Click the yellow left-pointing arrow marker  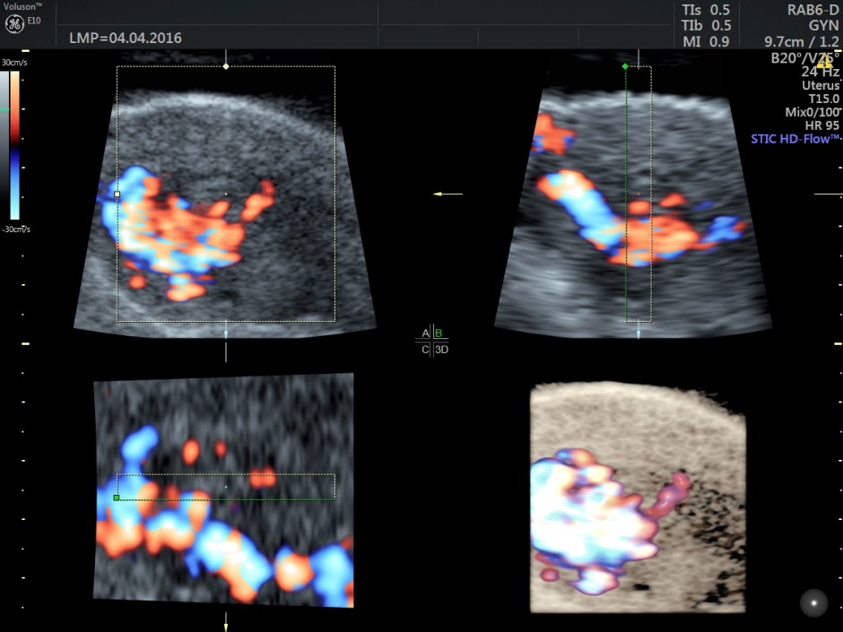(x=446, y=193)
